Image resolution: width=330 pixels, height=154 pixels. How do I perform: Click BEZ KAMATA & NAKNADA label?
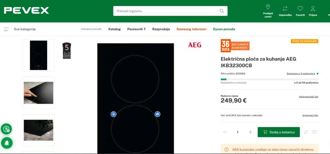[240, 46]
